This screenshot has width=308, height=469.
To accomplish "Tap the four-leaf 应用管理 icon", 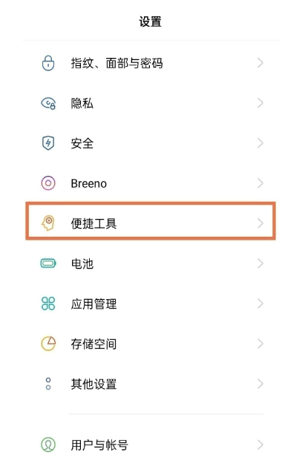I will point(48,304).
